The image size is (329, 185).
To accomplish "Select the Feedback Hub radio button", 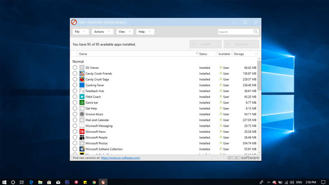I will (75, 91).
